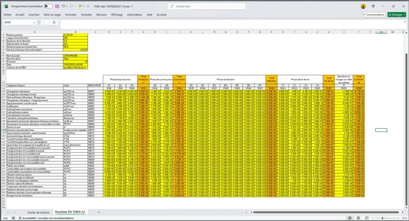Open the Révision ribbon tab
This screenshot has height=221, width=409.
(101, 15)
